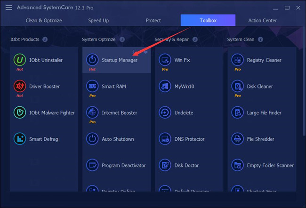The height and width of the screenshot is (208, 306).
Task: Select the File Shredder icon
Action: point(237,139)
